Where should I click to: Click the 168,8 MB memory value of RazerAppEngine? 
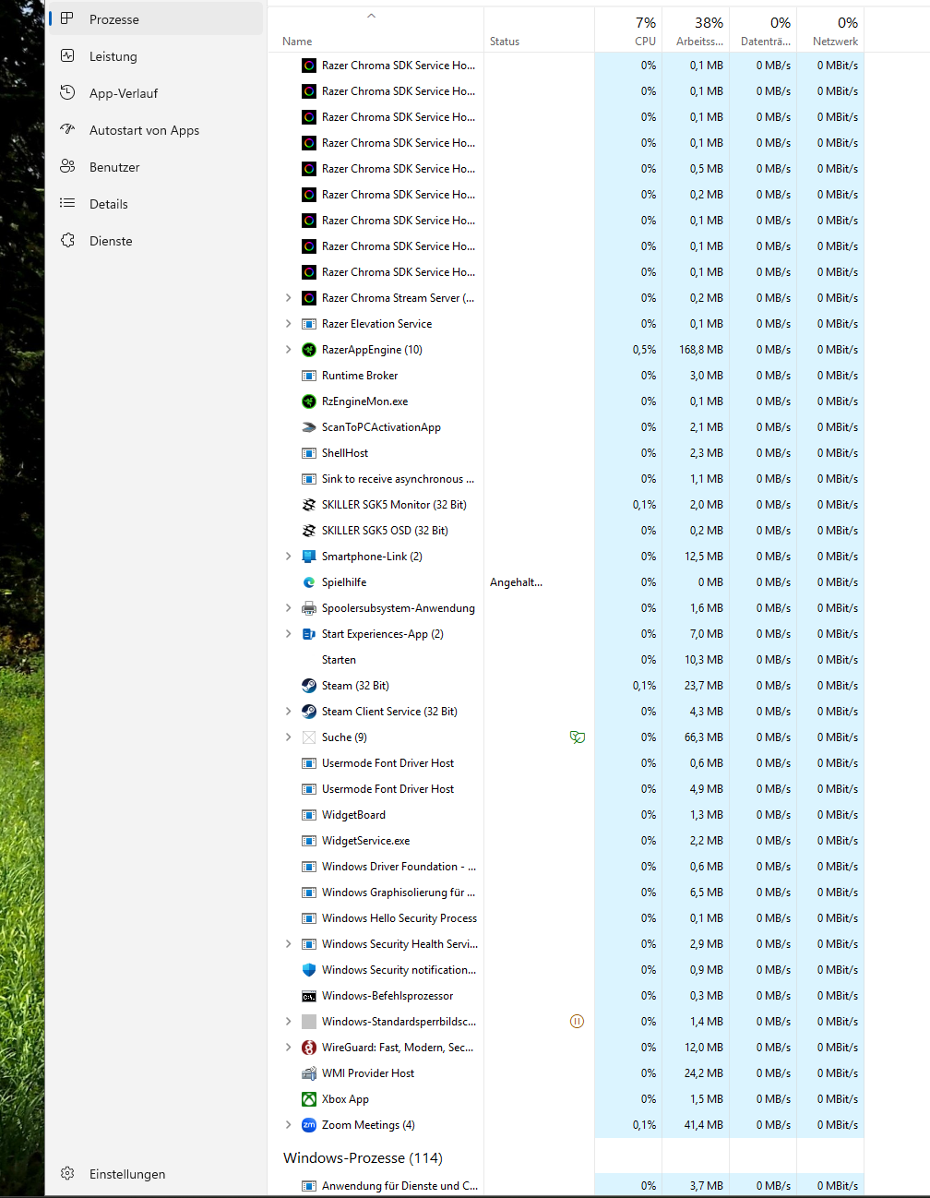[701, 350]
